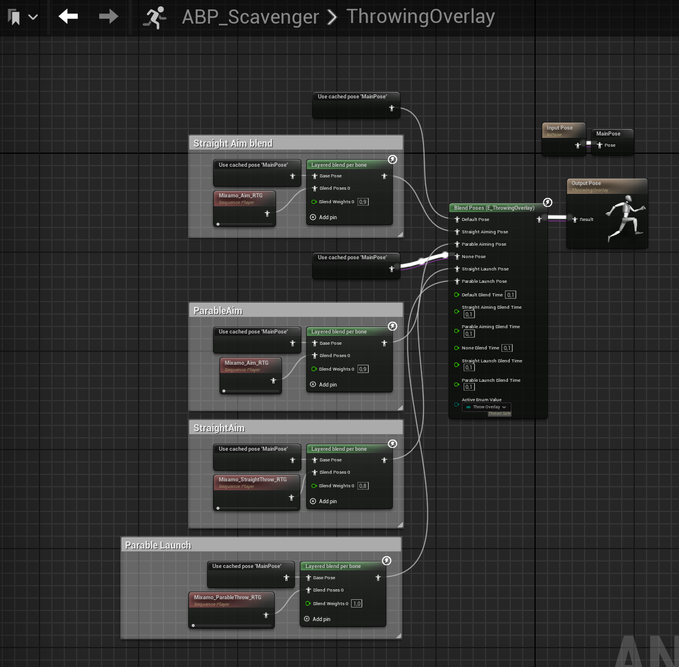
Task: Edit the Default Blend Time value field
Action: pos(510,294)
